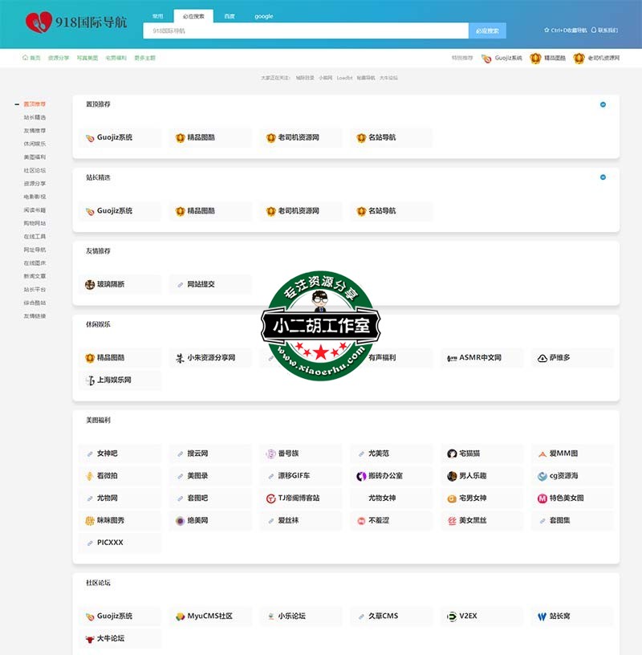Click the V2EX site icon
This screenshot has width=642, height=655.
[x=452, y=616]
